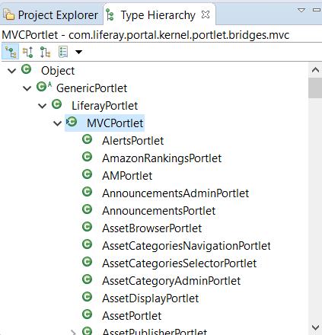322x335 pixels.
Task: Select AssetDisplayPortlet subclass
Action: [150, 298]
